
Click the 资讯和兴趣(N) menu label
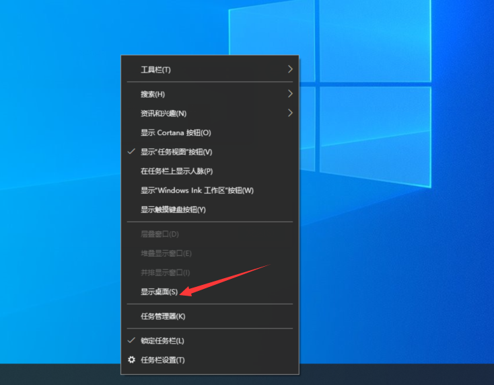click(163, 114)
